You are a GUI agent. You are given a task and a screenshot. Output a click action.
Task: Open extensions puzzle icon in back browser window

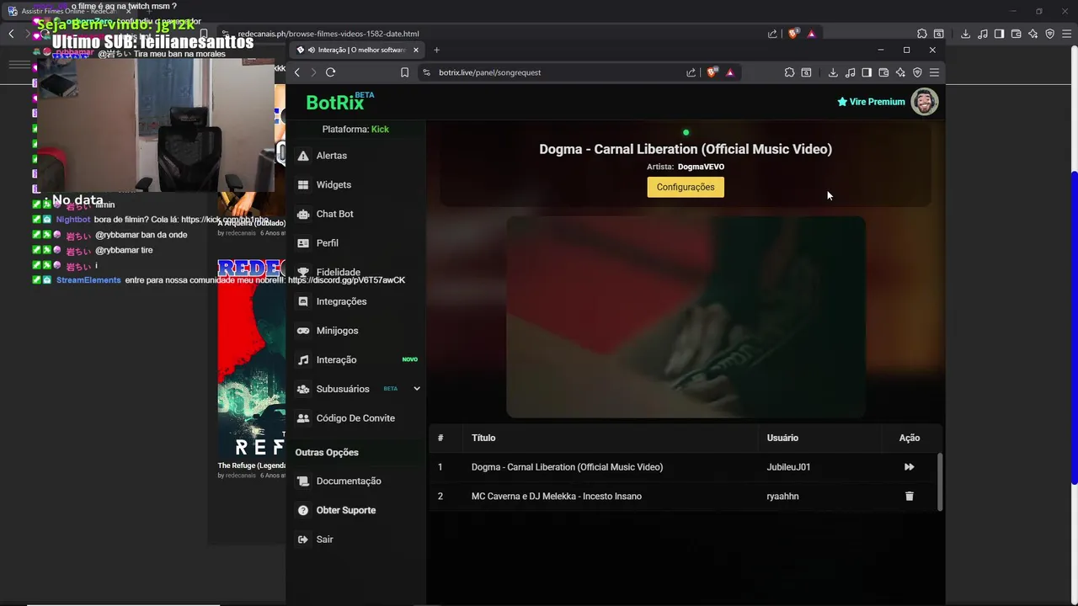[x=922, y=34]
